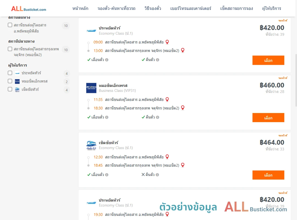Filter by เชิดชัยทัวร์ operator checkbox
The width and height of the screenshot is (297, 220).
(10, 89)
